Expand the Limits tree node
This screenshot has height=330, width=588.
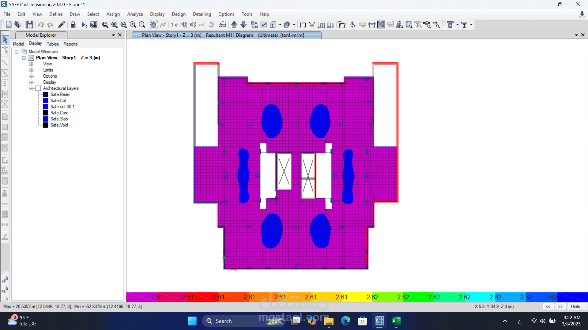(x=31, y=70)
